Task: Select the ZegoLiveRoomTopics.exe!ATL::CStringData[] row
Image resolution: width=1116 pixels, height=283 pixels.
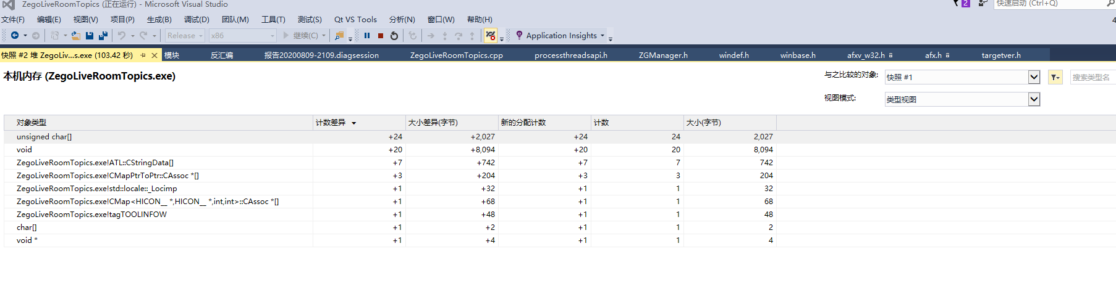Action: 390,163
